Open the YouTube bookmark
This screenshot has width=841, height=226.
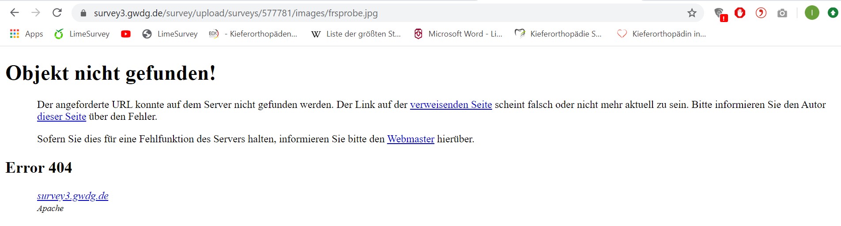126,34
